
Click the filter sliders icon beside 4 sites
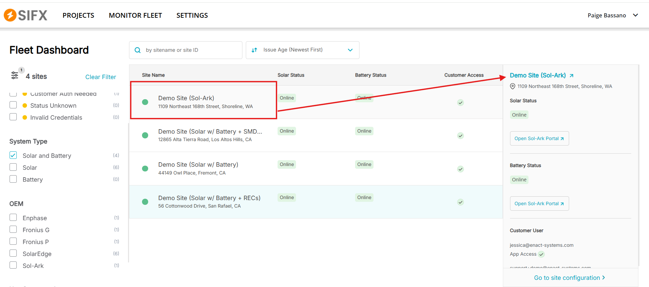(x=15, y=75)
